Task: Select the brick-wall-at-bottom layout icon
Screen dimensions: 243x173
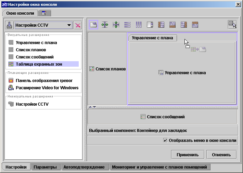Action: (x=172, y=25)
